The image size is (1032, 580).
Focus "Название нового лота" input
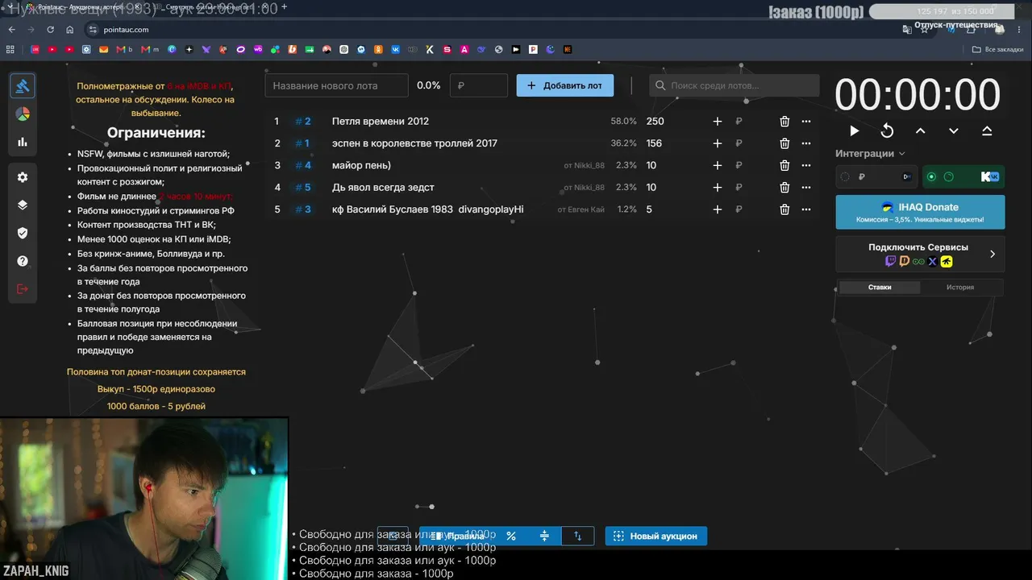(337, 85)
